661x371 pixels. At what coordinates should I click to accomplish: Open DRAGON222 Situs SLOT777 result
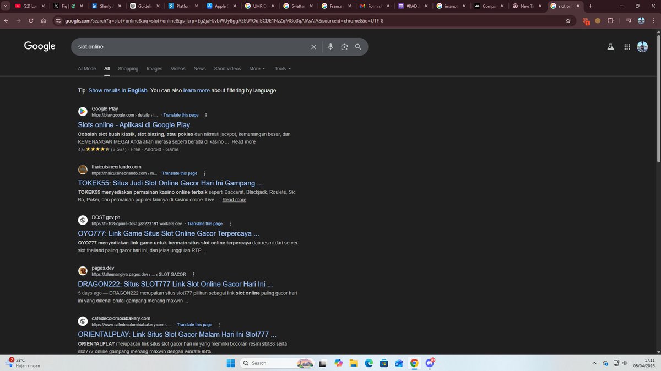tap(175, 284)
